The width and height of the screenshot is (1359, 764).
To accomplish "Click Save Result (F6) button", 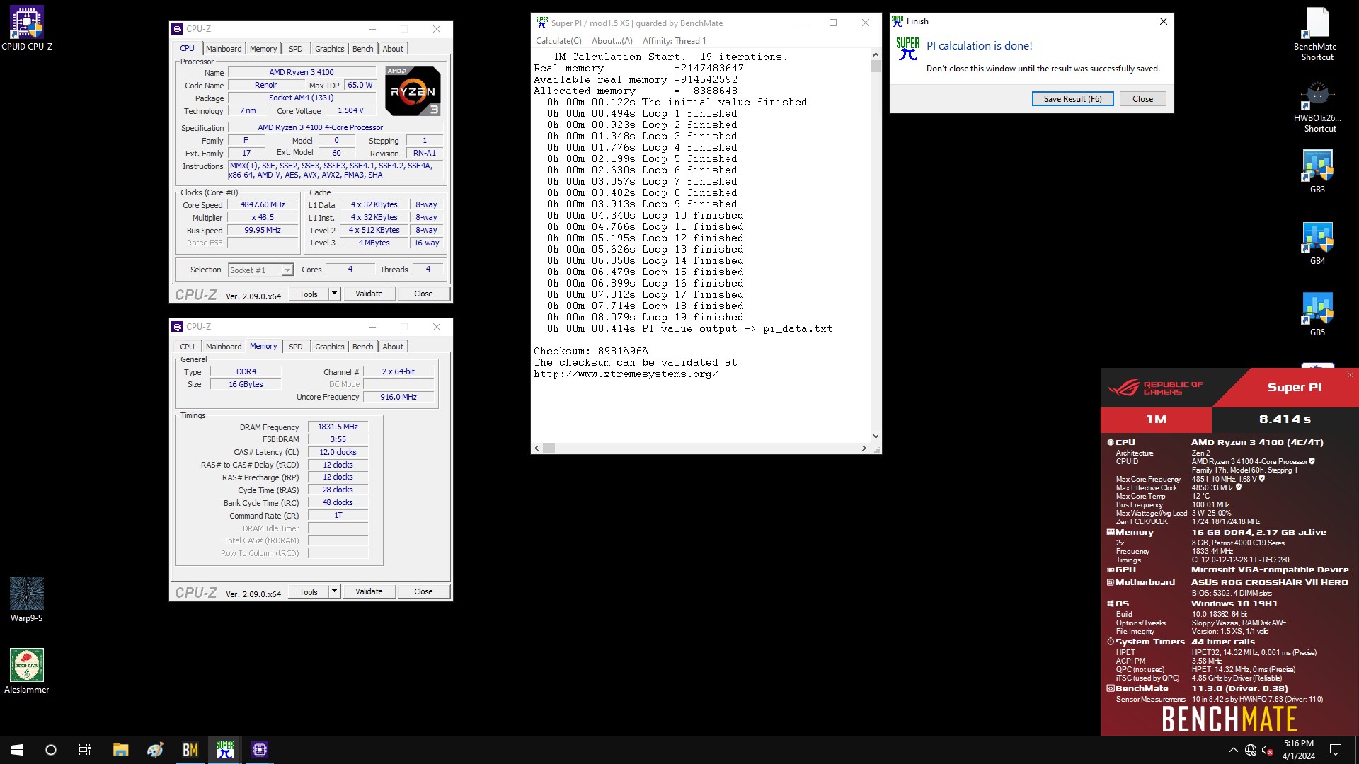I will click(1072, 99).
